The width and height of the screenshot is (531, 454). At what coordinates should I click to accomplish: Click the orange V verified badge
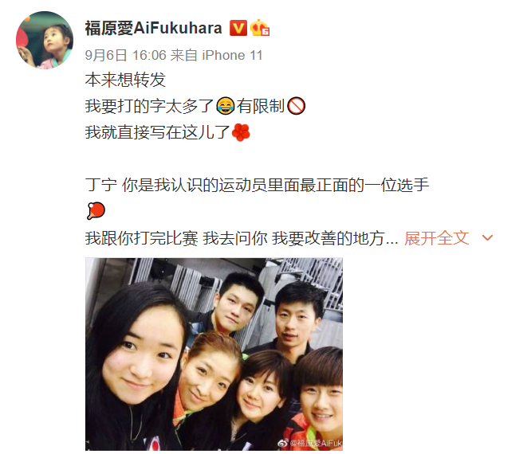coord(238,28)
